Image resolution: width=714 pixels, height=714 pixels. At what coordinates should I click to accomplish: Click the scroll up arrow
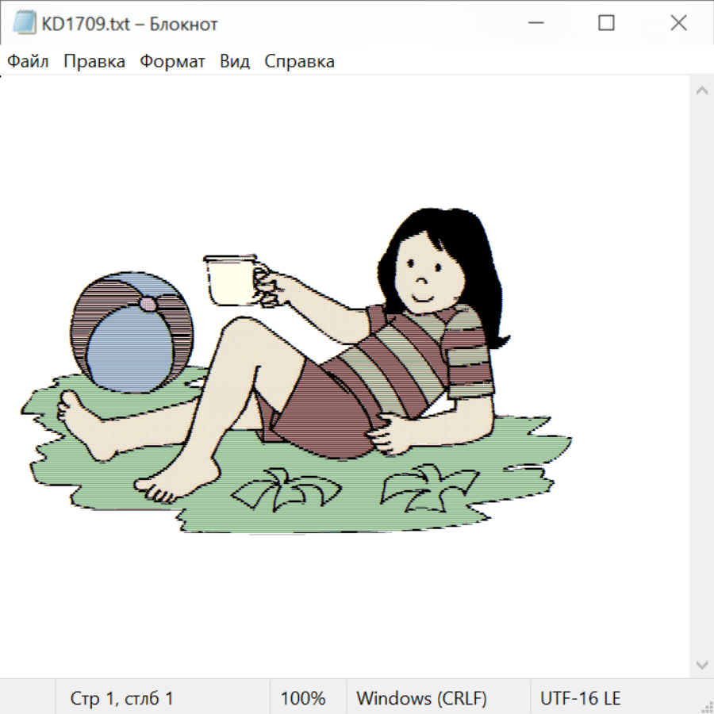tap(701, 90)
